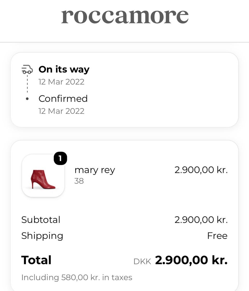The image size is (249, 291).
Task: Click the bold total amount 2.900,00 kr.
Action: pos(191,260)
